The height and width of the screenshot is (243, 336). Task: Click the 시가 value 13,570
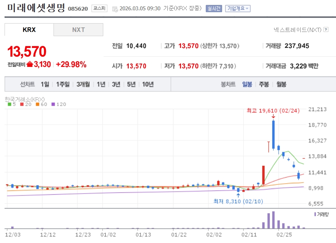pos(136,66)
